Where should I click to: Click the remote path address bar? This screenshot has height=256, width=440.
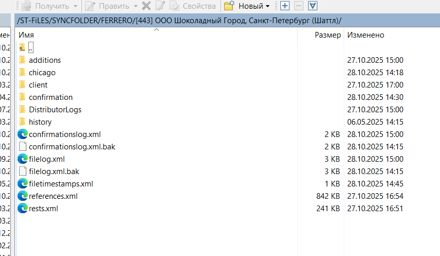click(227, 21)
